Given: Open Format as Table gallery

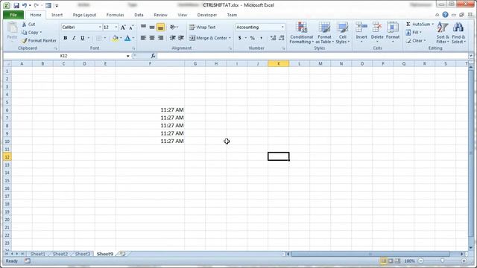Looking at the screenshot, I should [x=324, y=33].
